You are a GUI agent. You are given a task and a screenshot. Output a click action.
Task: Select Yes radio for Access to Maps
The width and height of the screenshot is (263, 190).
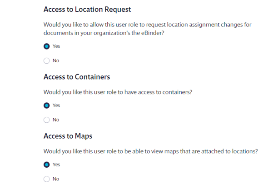pos(47,165)
